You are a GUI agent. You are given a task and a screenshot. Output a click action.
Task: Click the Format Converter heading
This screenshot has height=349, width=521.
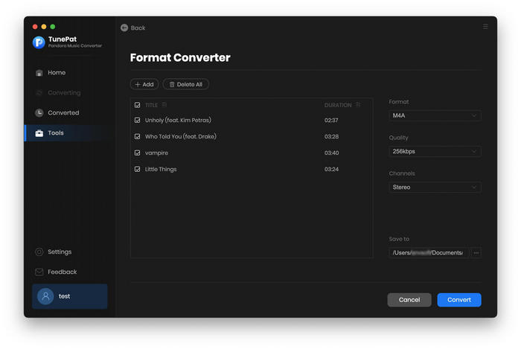pos(180,58)
